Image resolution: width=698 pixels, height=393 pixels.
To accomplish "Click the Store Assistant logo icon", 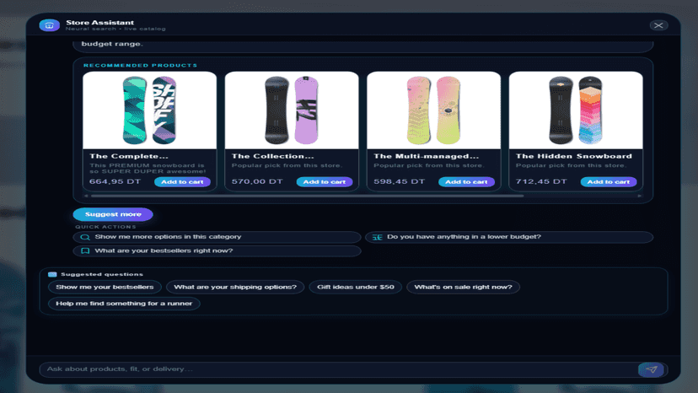I will [50, 25].
